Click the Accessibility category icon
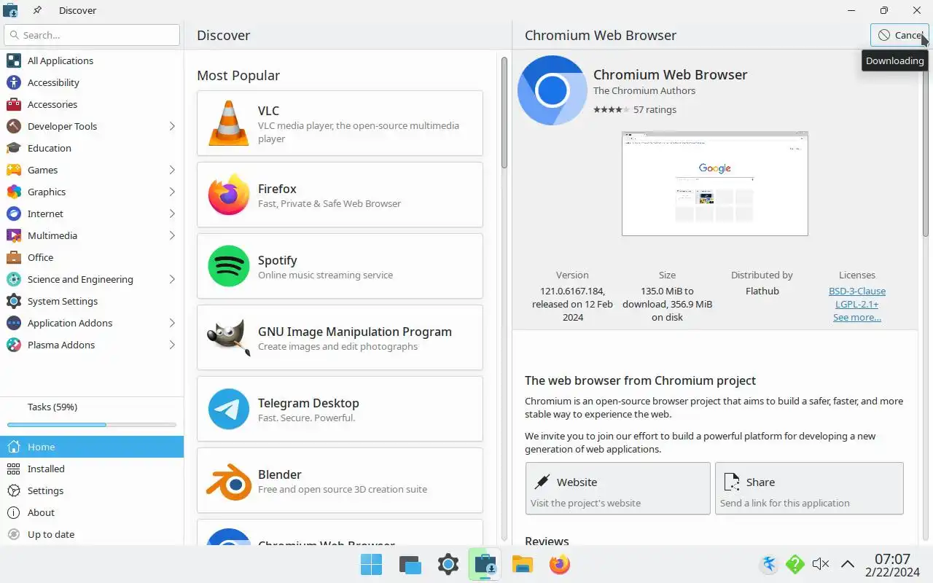 click(14, 82)
